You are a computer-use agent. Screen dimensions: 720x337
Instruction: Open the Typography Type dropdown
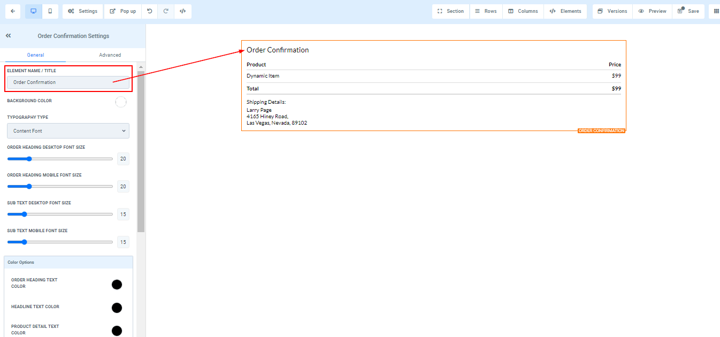coord(68,131)
